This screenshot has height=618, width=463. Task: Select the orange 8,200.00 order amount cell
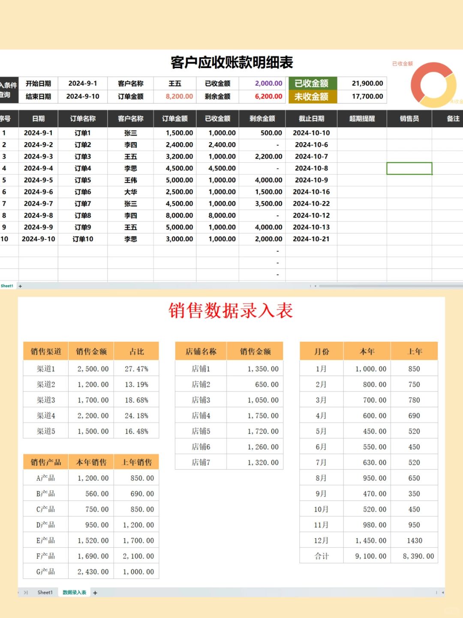coord(175,97)
